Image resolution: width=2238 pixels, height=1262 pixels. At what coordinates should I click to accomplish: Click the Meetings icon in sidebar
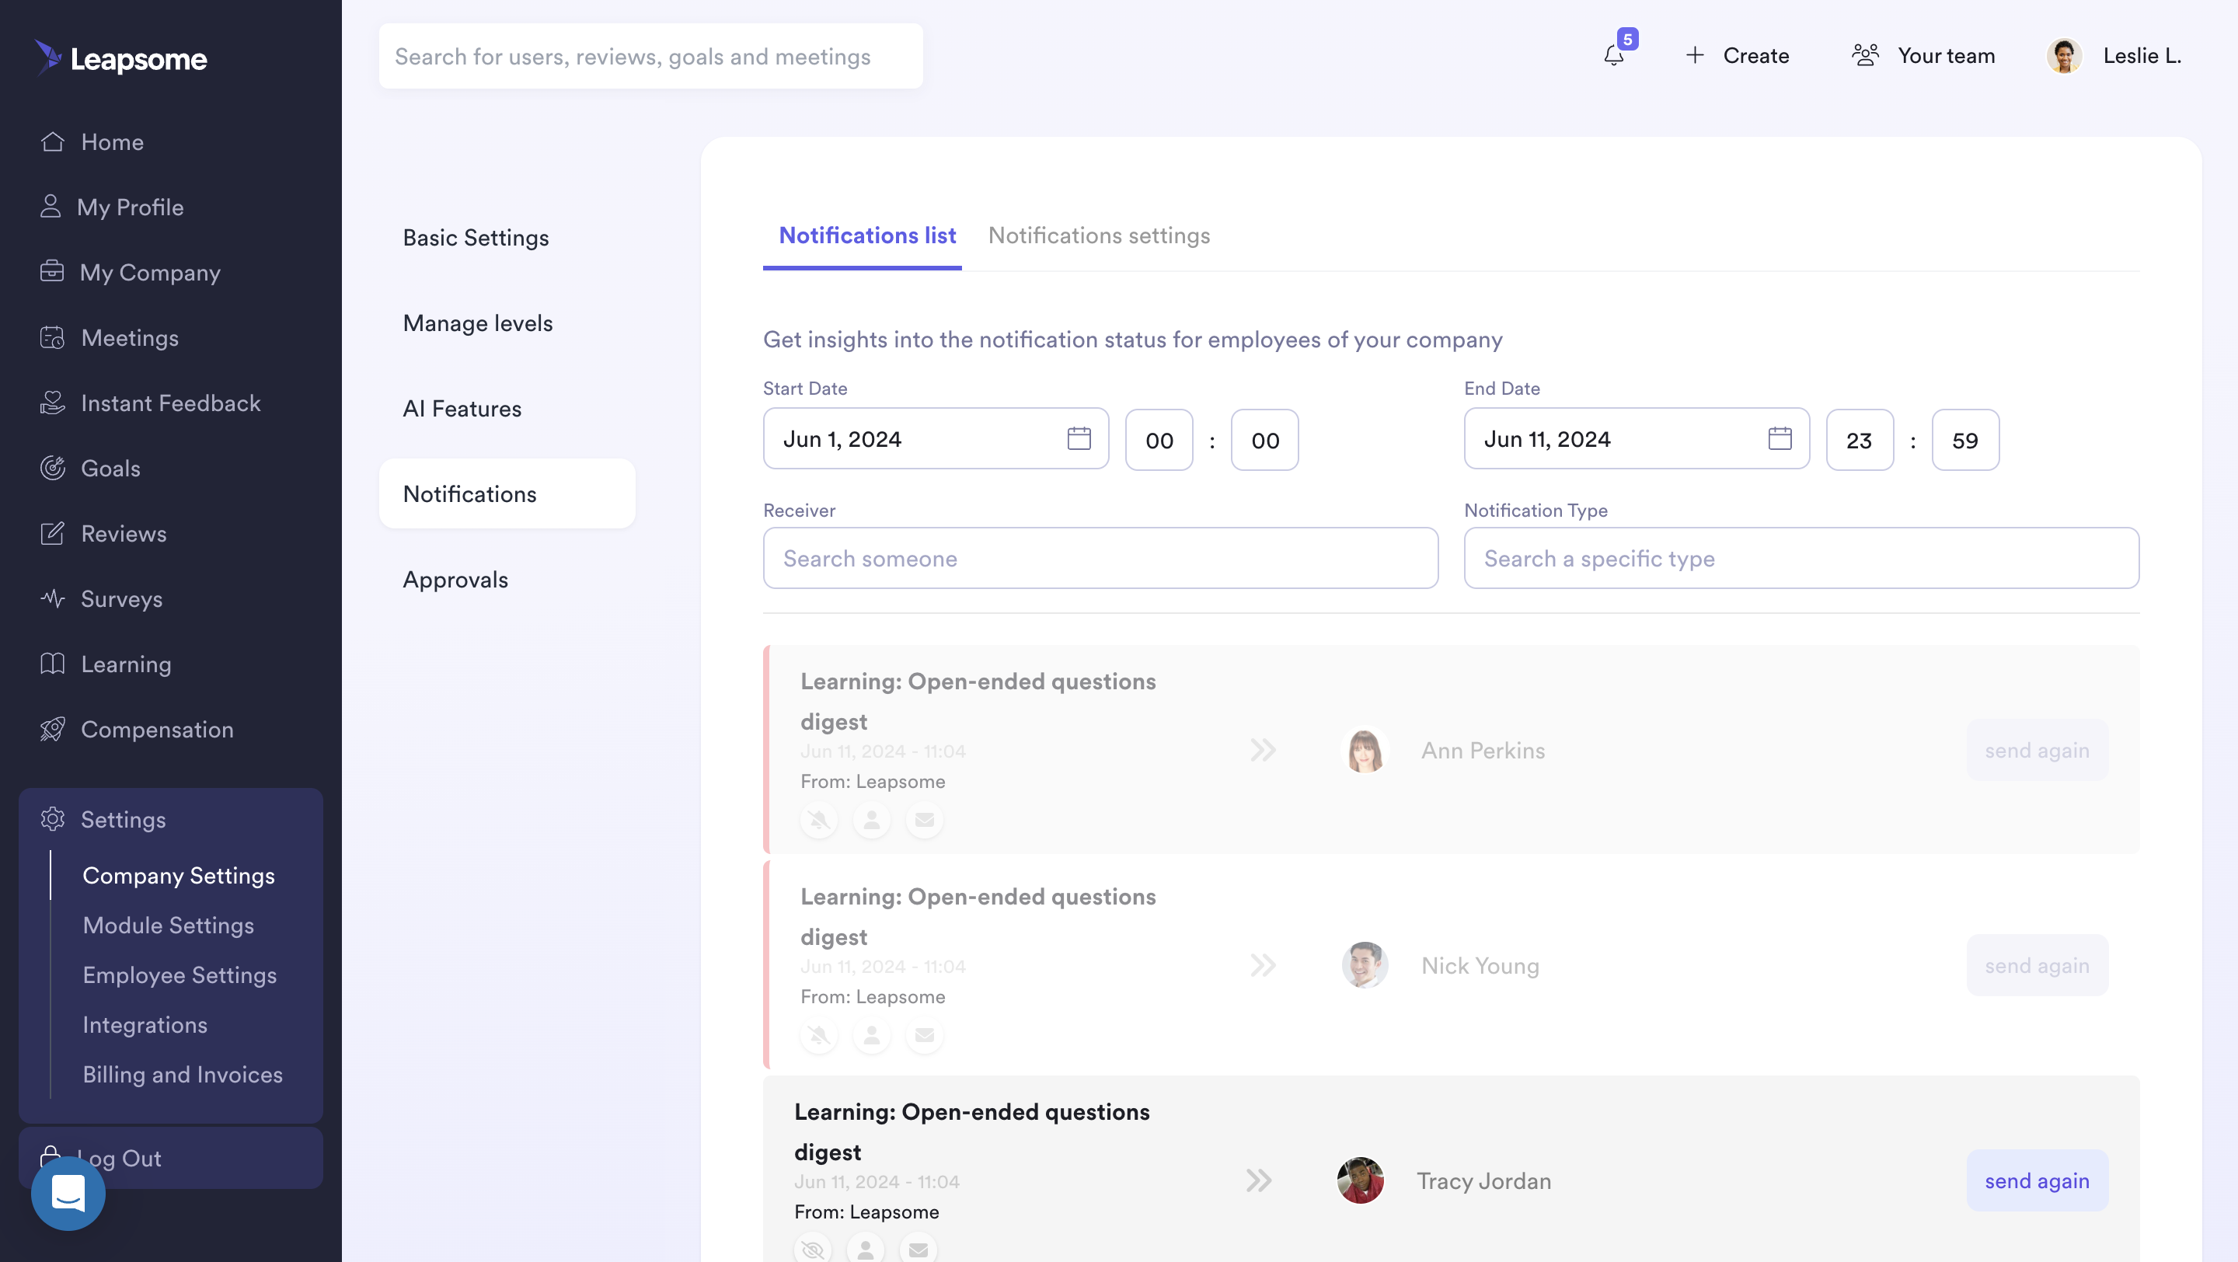point(51,336)
